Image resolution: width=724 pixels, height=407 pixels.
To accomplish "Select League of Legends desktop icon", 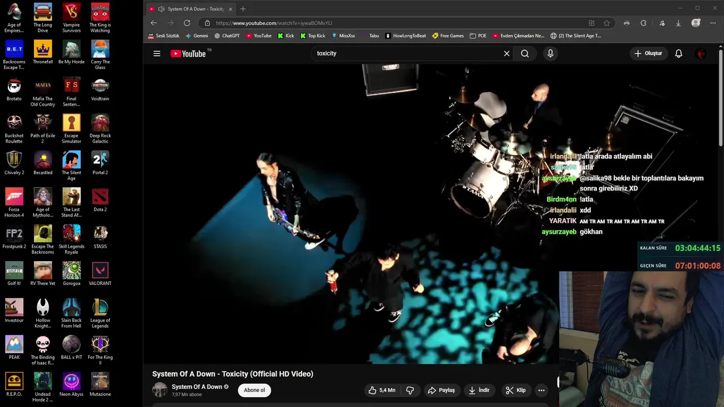I will (x=100, y=314).
